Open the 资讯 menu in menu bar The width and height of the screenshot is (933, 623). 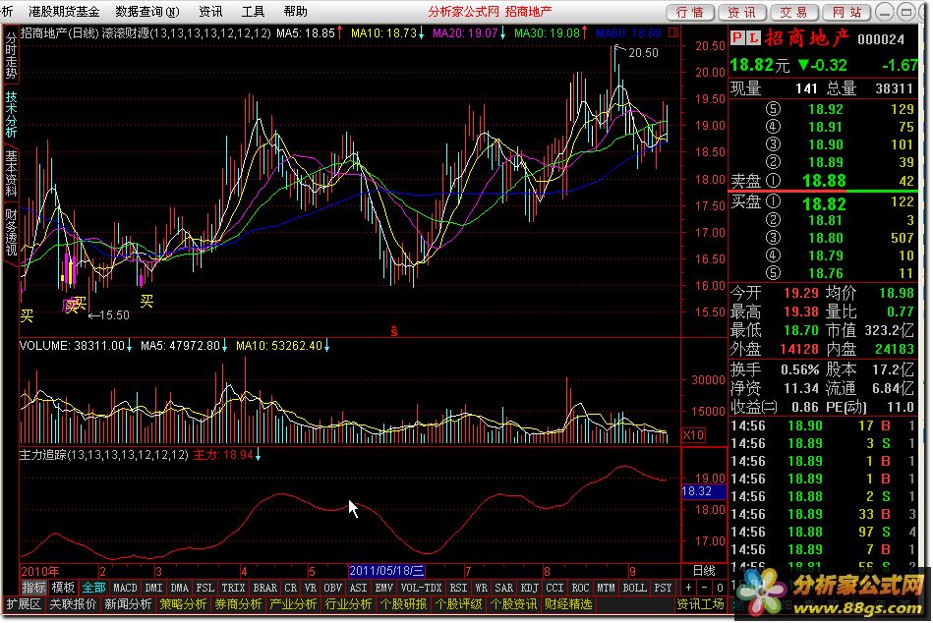(x=210, y=11)
